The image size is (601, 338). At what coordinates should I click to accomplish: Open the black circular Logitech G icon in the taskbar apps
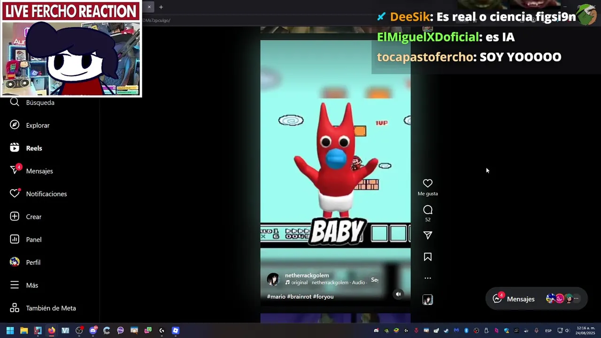point(162,330)
